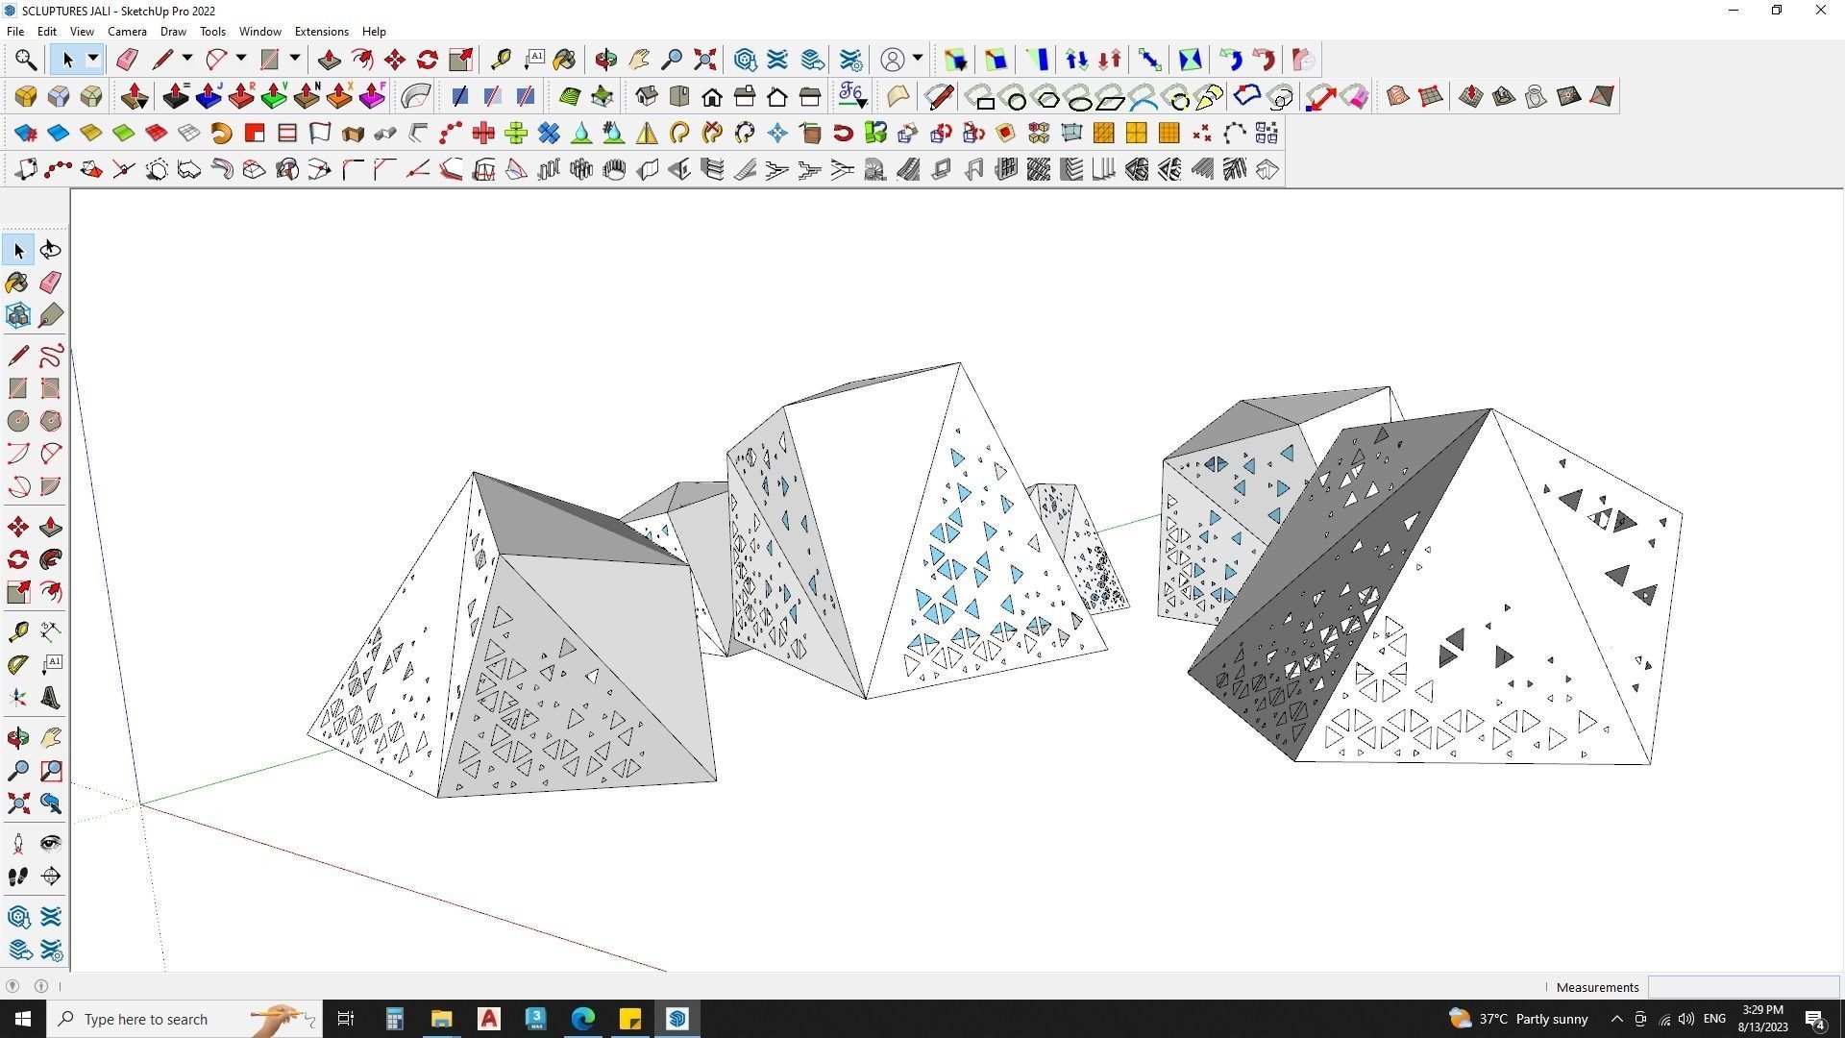
Task: Select the Rotate tool in left toolbar
Action: 18,560
